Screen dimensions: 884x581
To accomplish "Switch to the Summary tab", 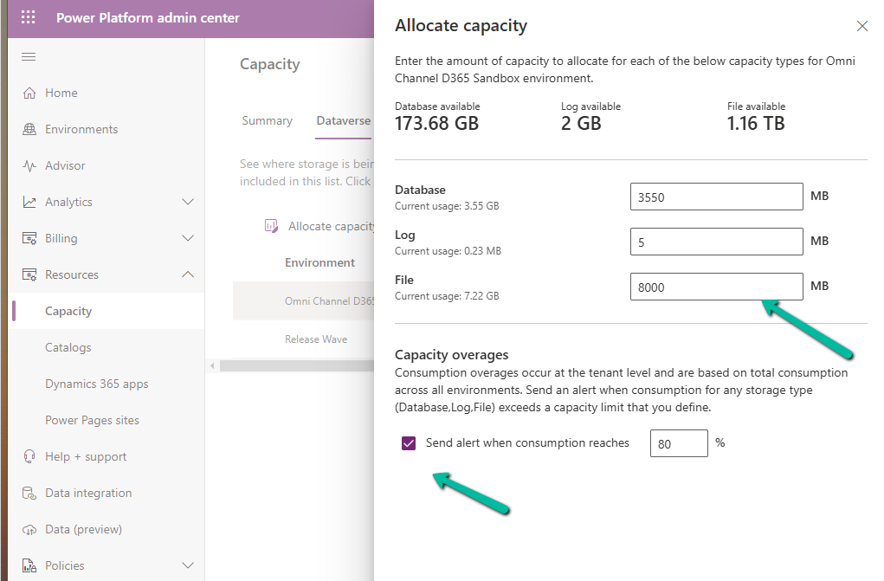I will pos(267,121).
